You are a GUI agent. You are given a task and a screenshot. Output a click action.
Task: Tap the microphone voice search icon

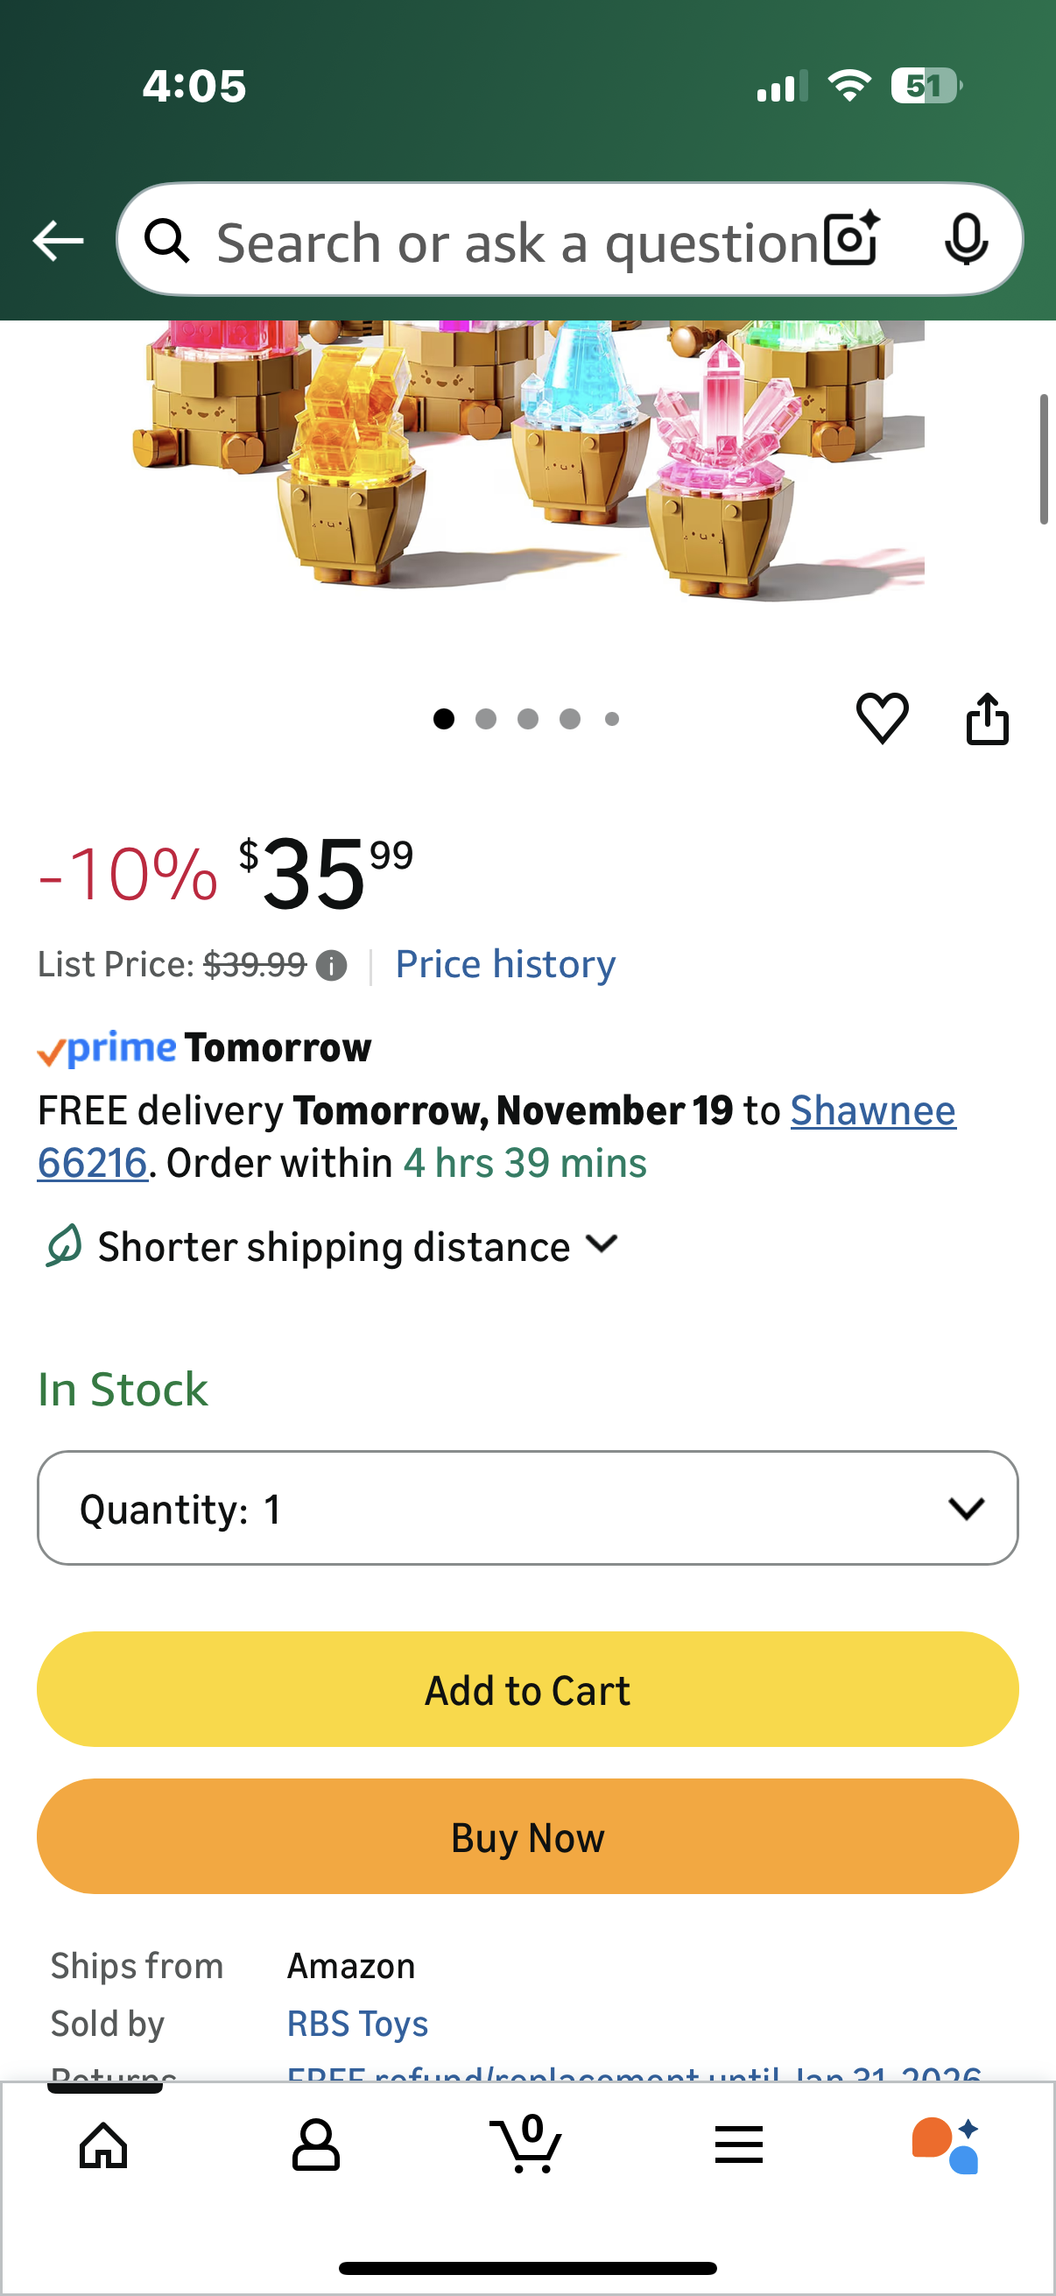[965, 240]
